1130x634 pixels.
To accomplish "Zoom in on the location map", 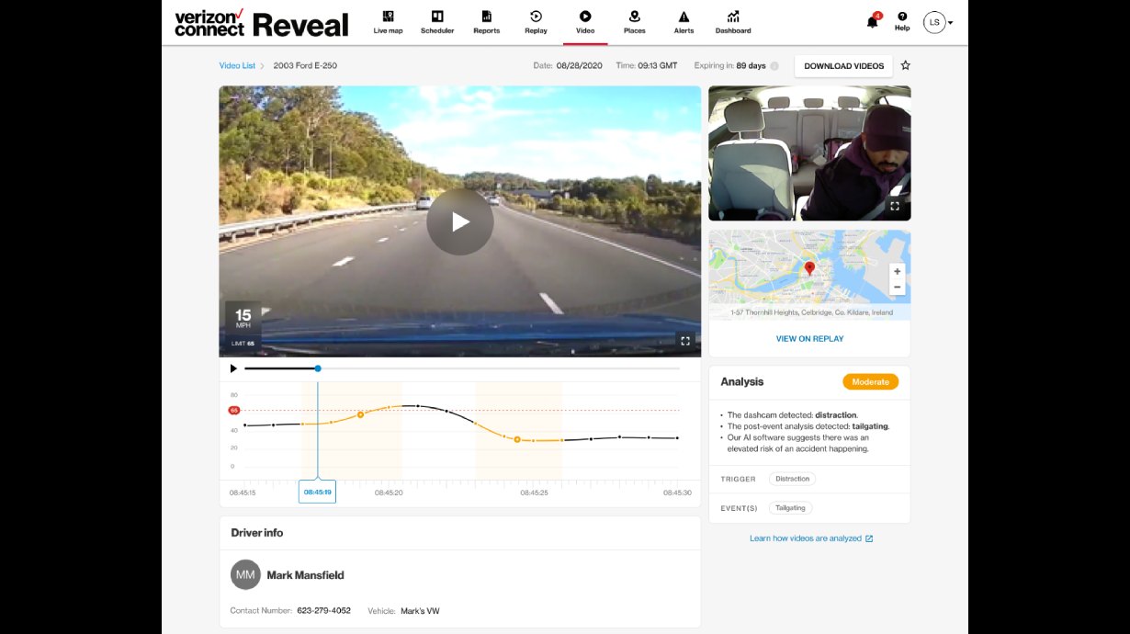I will [x=896, y=270].
